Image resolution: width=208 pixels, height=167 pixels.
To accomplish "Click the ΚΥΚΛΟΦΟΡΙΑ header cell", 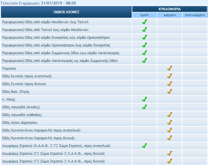I will (x=170, y=9).
